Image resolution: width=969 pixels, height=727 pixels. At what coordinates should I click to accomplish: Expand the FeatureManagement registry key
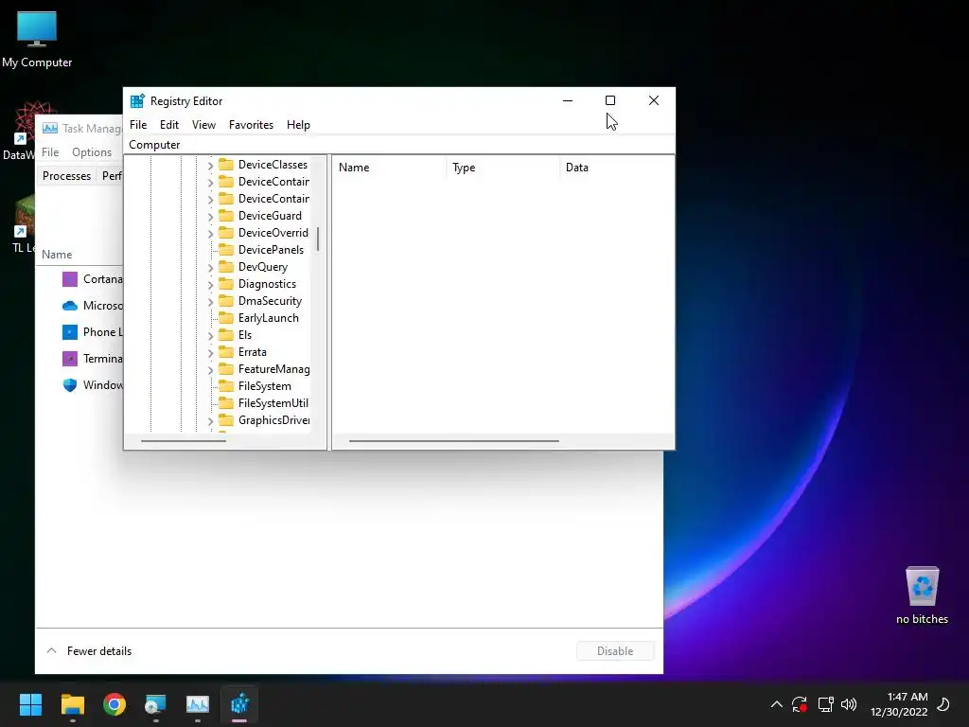tap(210, 370)
